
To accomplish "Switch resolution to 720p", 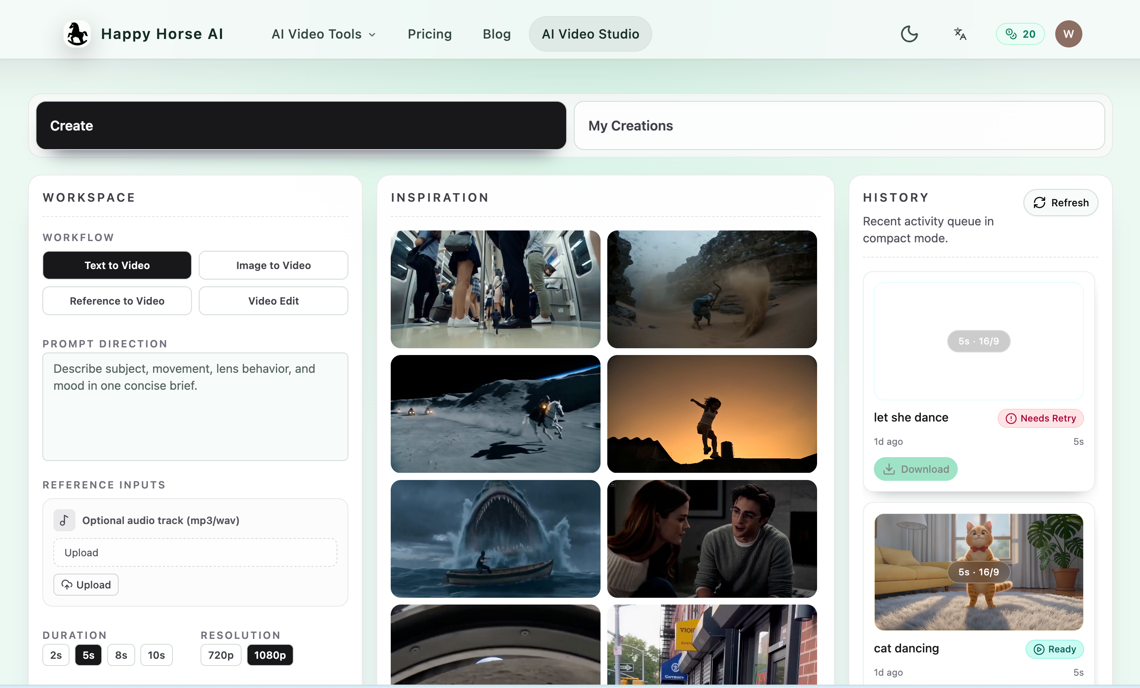I will [220, 655].
